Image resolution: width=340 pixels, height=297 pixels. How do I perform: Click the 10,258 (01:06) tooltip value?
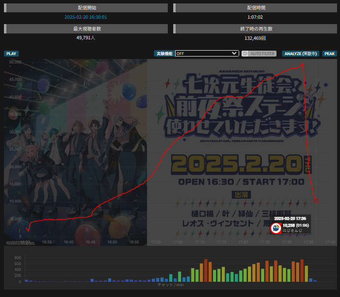(296, 226)
